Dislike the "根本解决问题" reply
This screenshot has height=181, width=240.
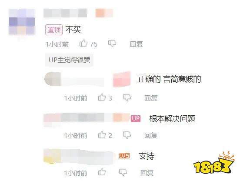pyautogui.click(x=127, y=135)
